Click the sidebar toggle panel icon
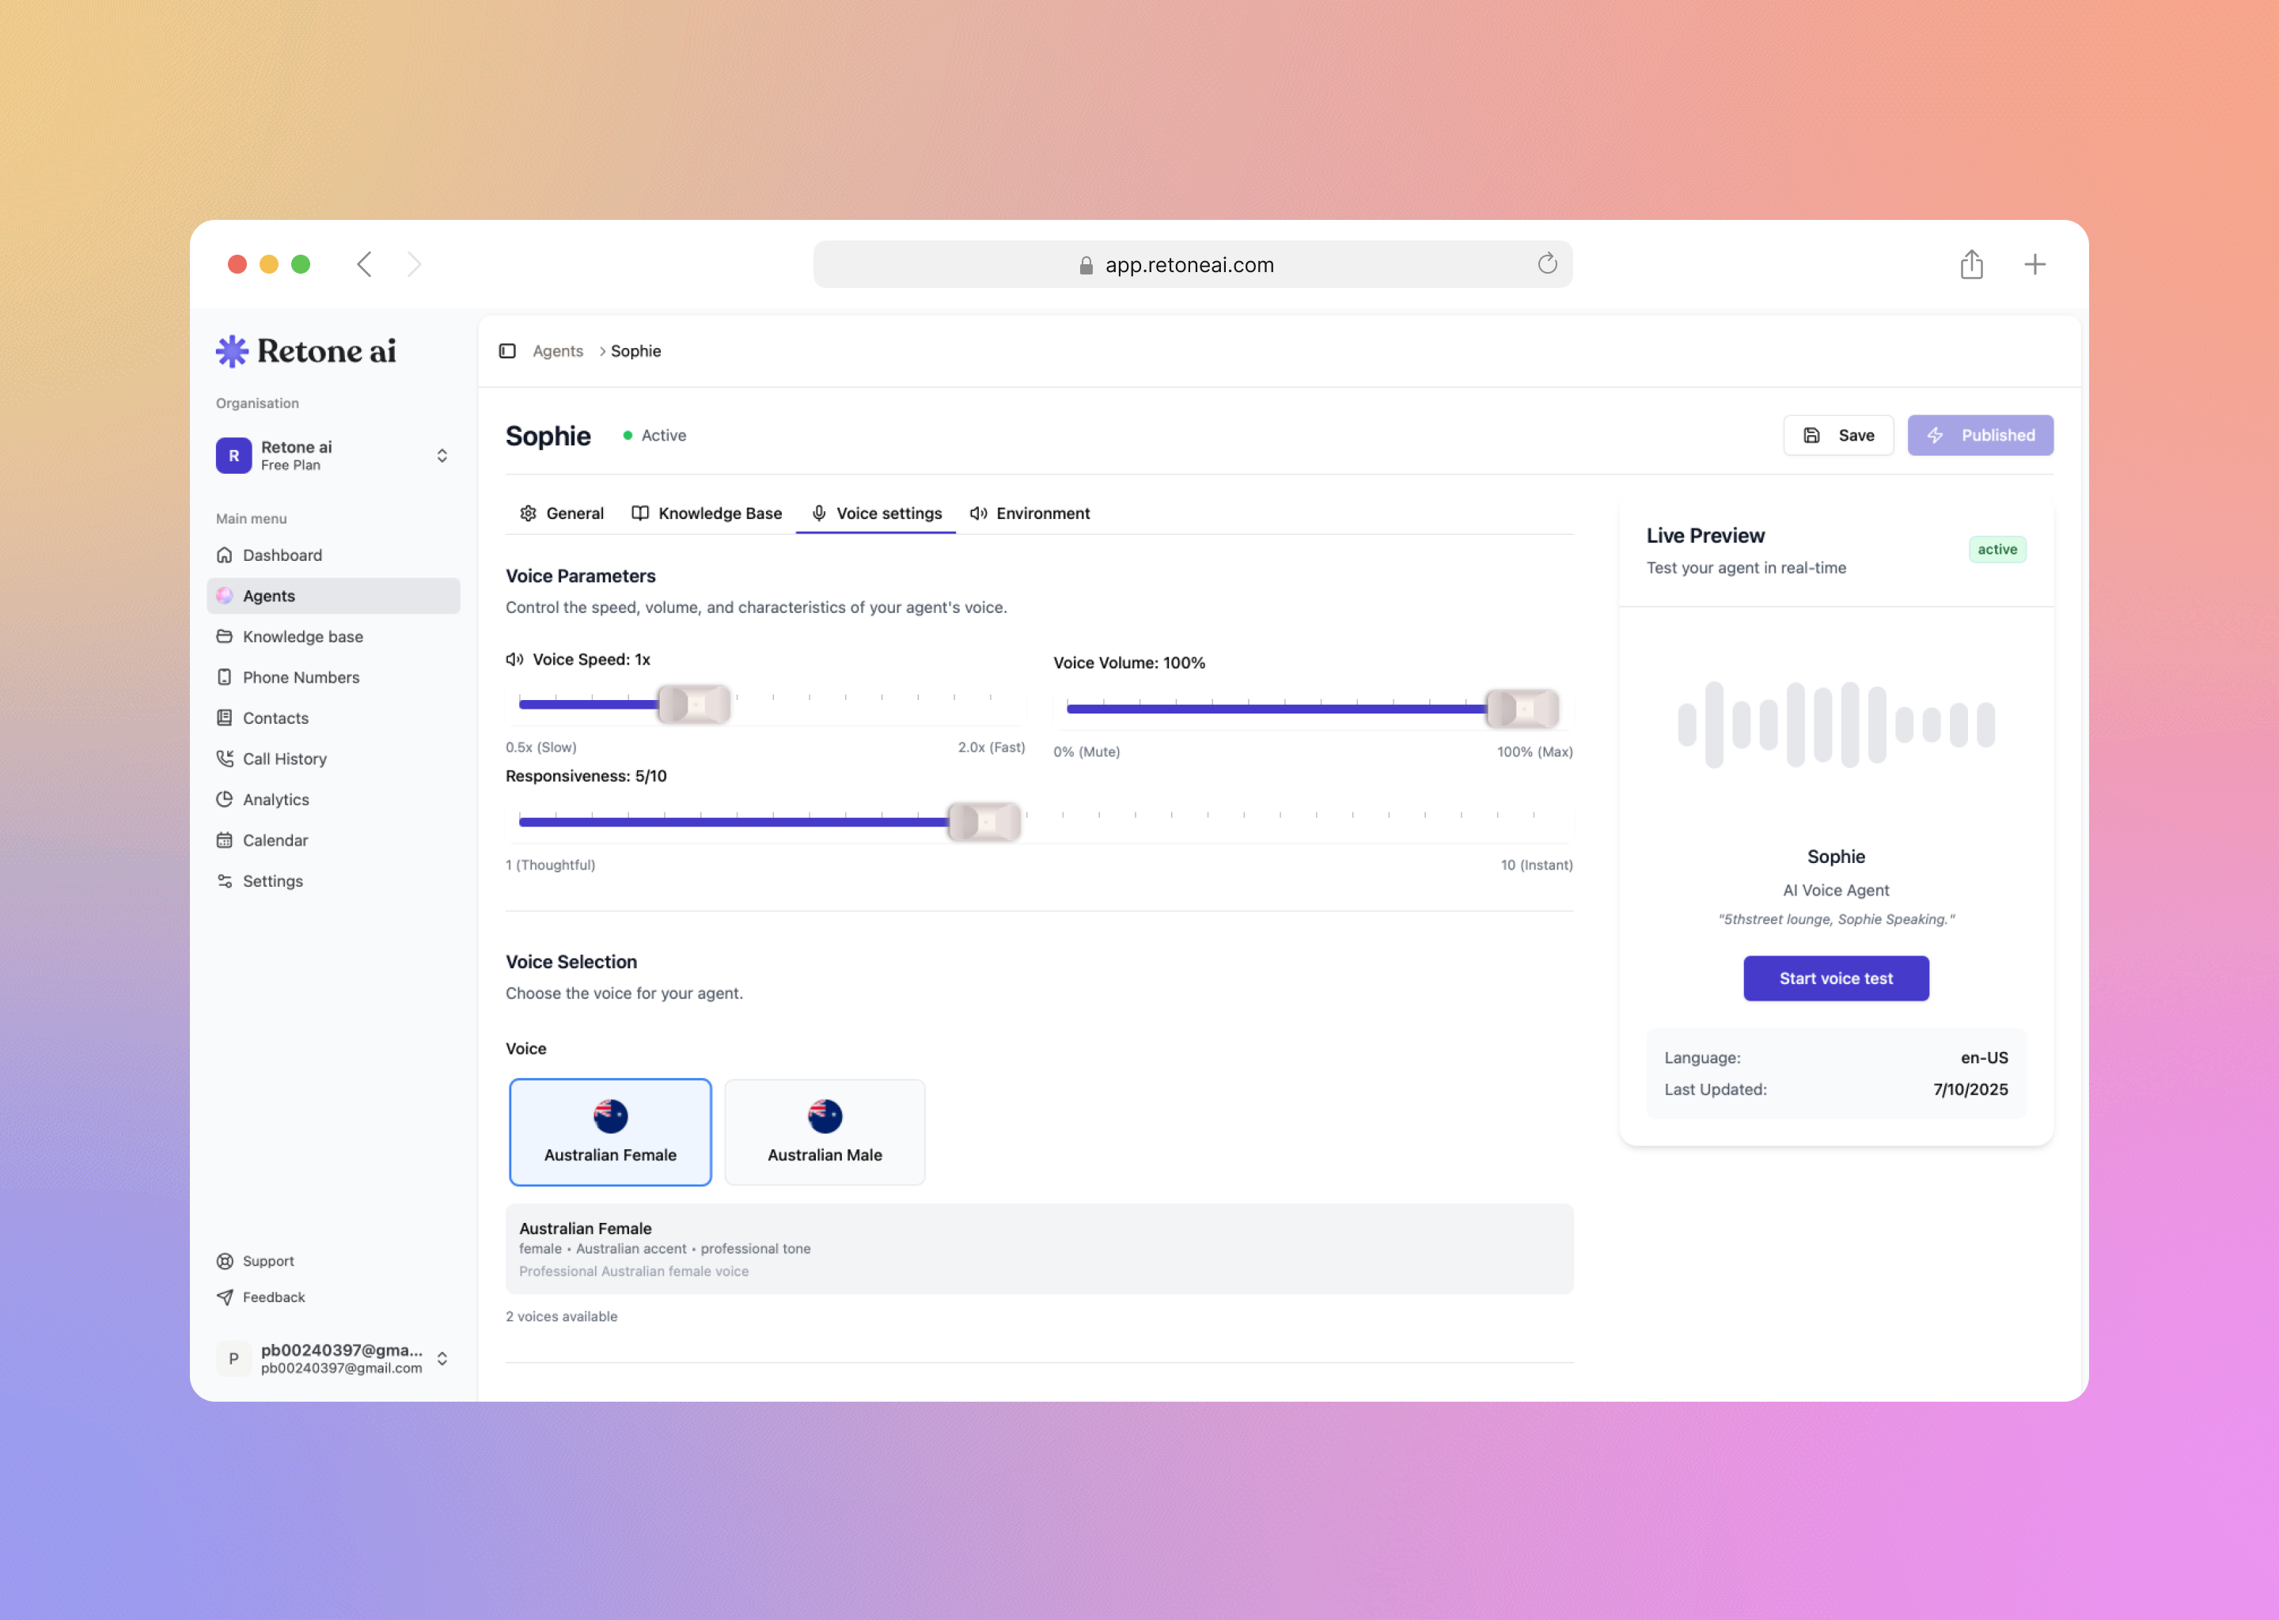 [x=507, y=351]
